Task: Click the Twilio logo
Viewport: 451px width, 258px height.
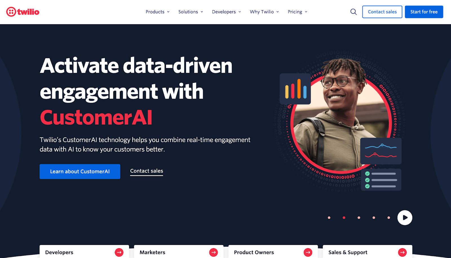Action: pyautogui.click(x=23, y=12)
